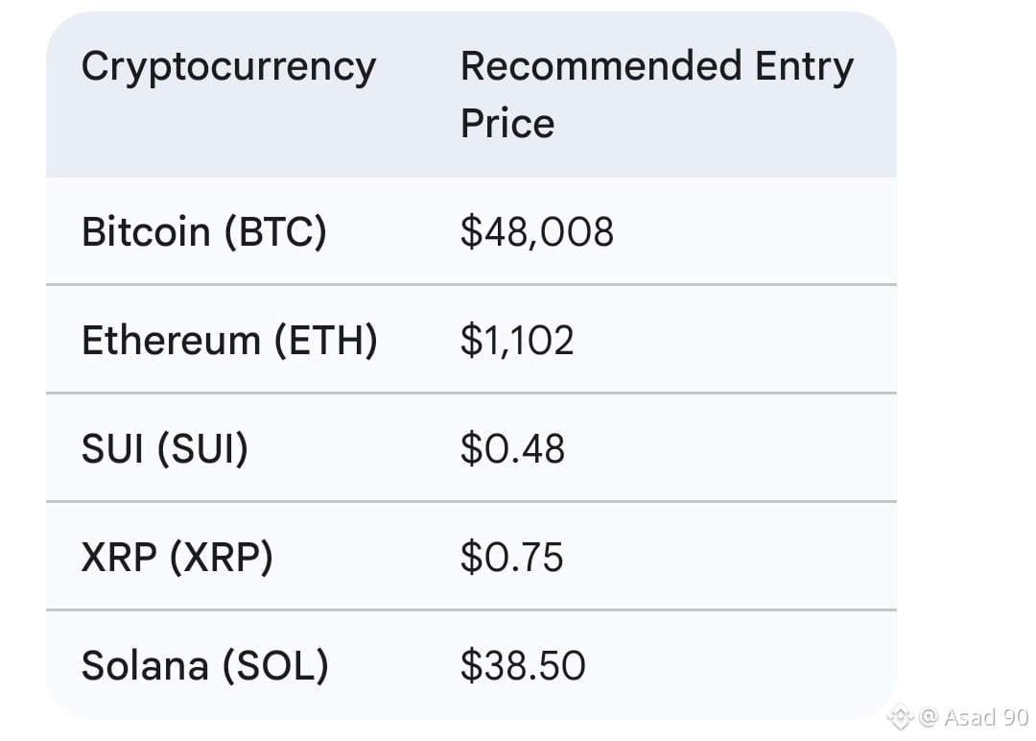Click the @ Asad 90 watermark text
Viewport: 1036px width, 741px height.
click(974, 717)
